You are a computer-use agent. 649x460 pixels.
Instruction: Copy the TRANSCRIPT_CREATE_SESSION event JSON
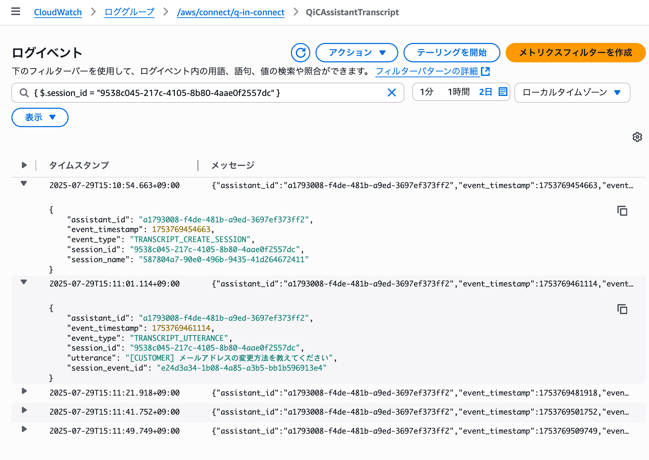pos(622,211)
